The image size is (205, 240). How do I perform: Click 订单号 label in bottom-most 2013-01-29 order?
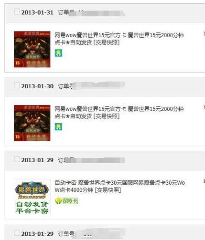click(x=66, y=234)
